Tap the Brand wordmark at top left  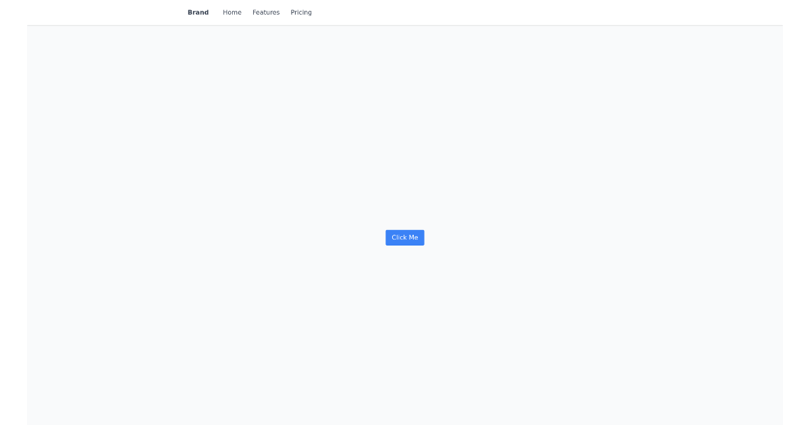pos(198,12)
